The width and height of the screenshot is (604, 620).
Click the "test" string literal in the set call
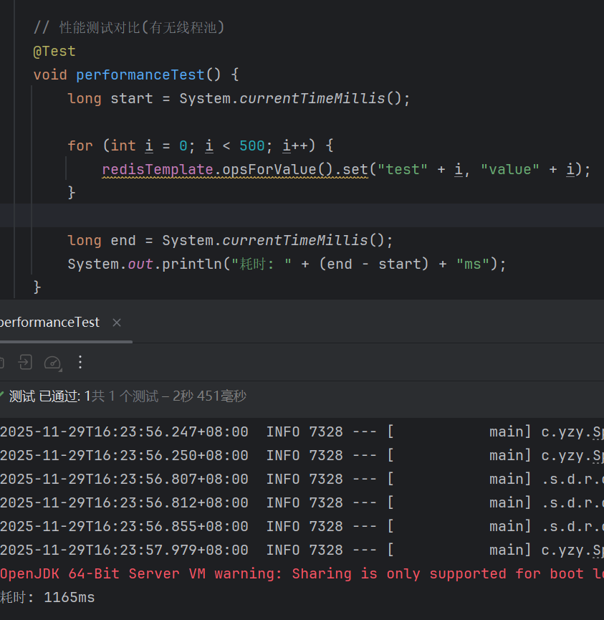(x=403, y=170)
